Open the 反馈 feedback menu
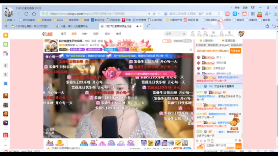The image size is (278, 156). point(245,8)
